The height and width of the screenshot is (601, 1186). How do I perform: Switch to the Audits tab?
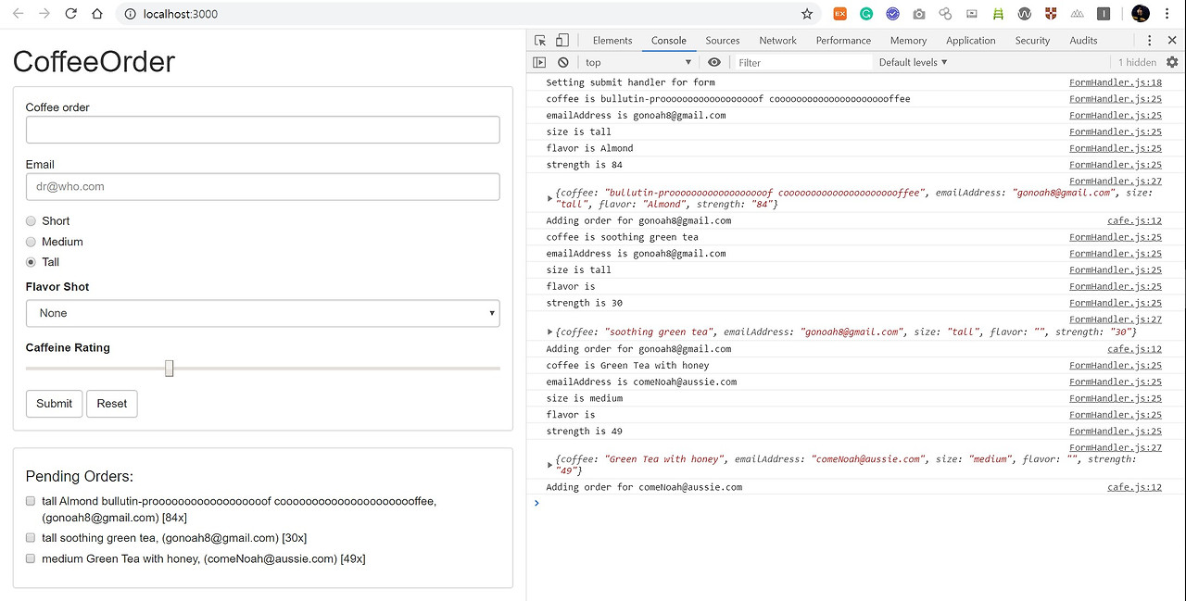tap(1083, 40)
